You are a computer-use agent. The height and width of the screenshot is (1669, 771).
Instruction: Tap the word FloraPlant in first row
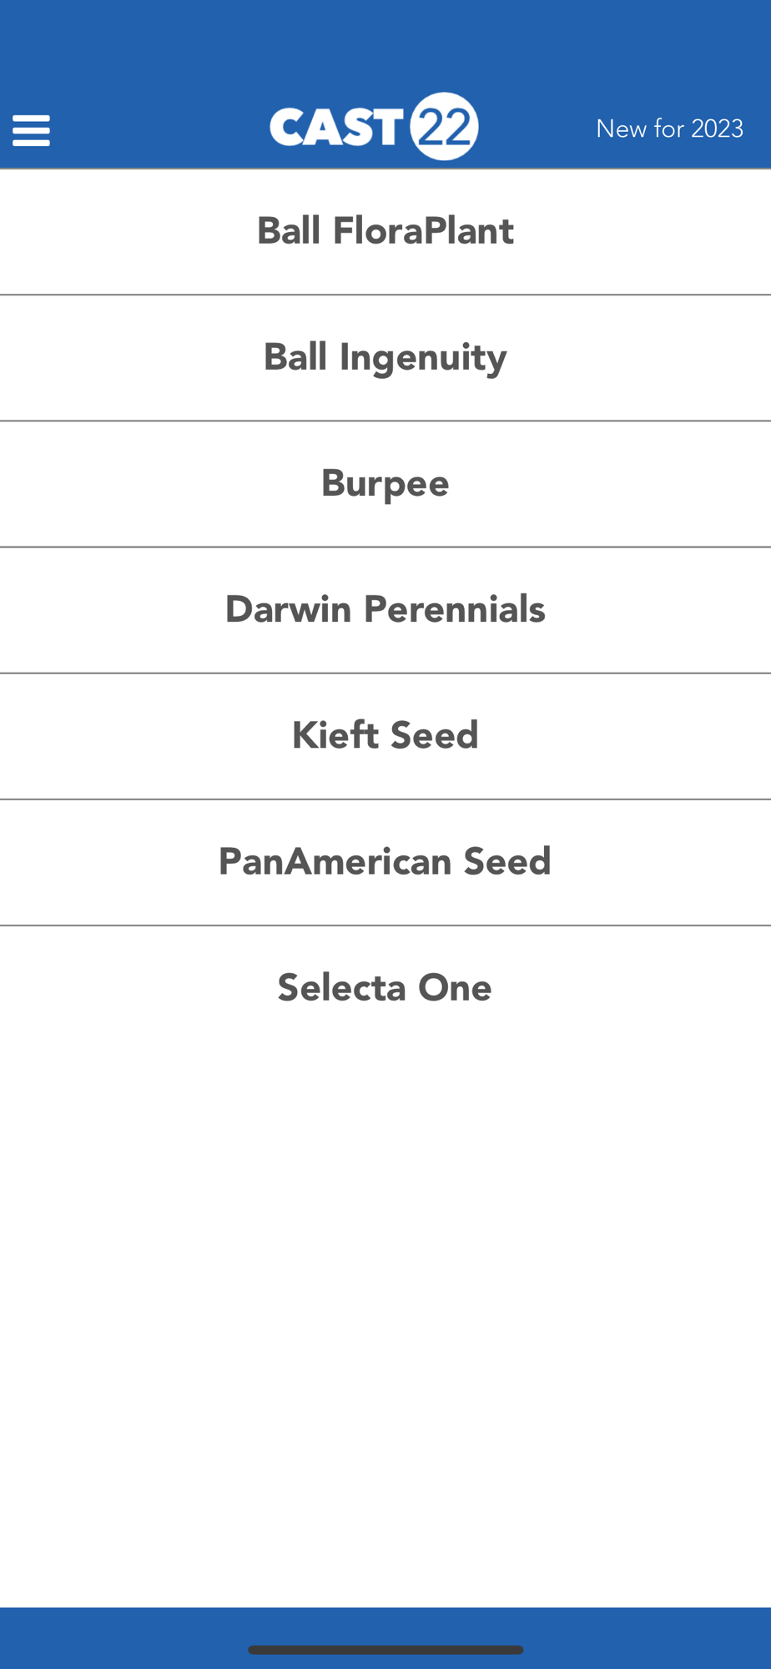click(423, 231)
